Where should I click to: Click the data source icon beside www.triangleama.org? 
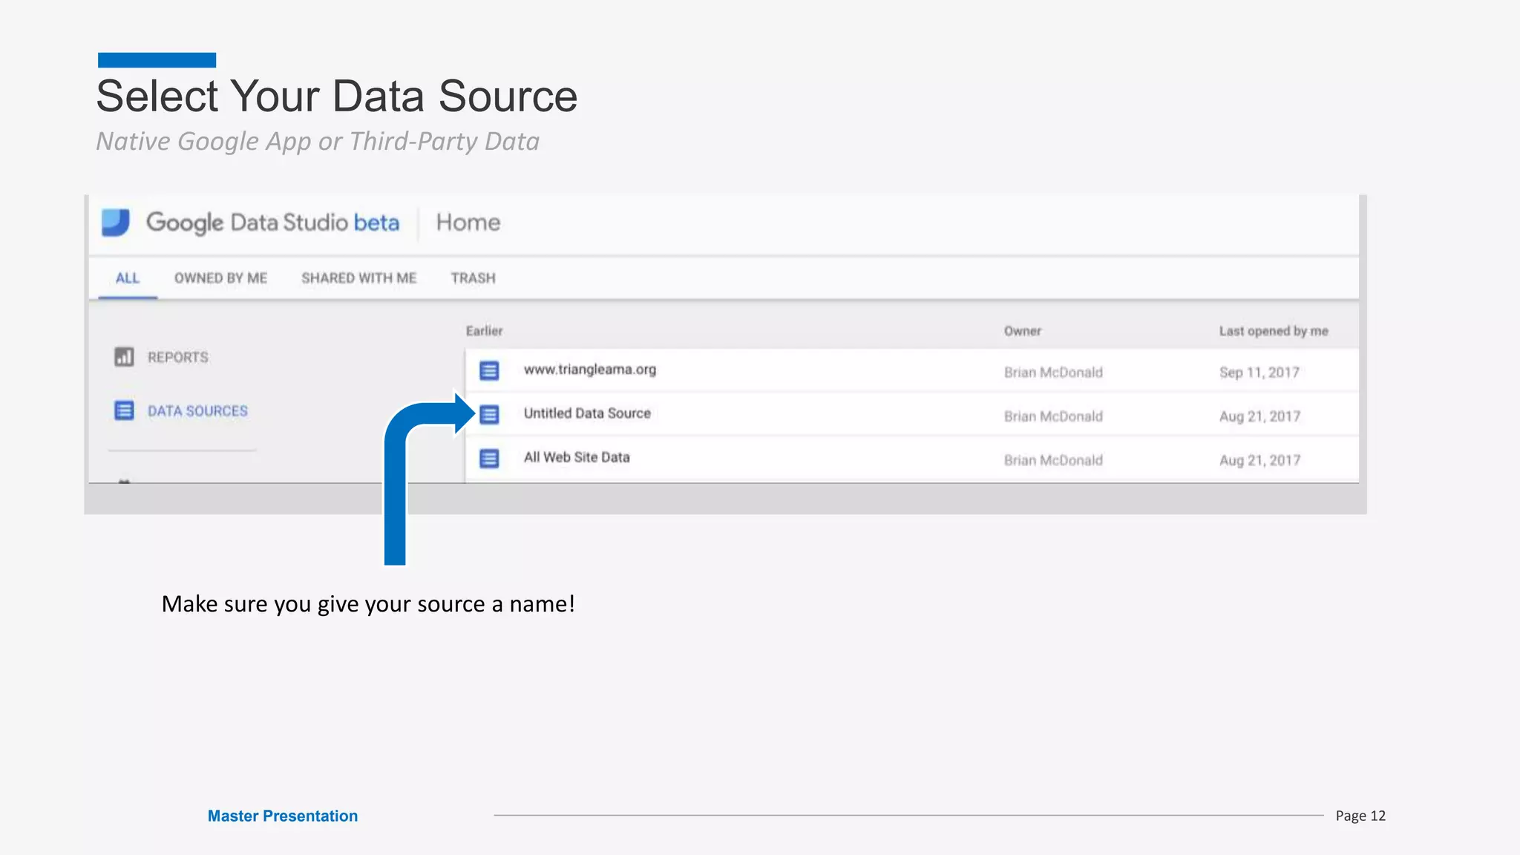point(489,370)
